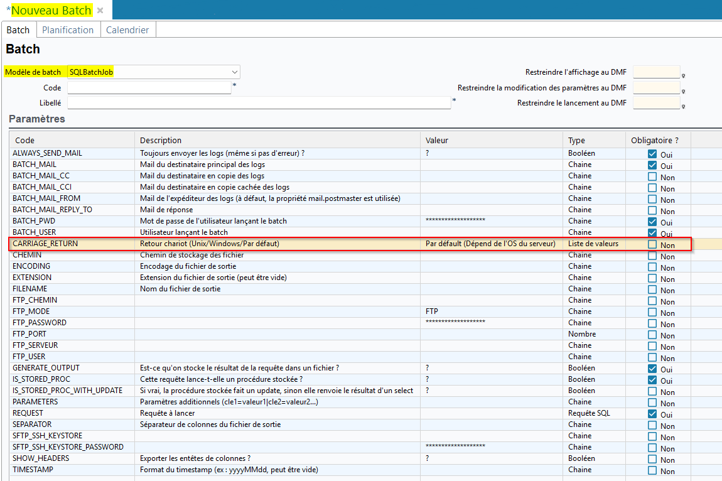The height and width of the screenshot is (481, 722).
Task: Sort parameters by the Code column header
Action: [72, 140]
